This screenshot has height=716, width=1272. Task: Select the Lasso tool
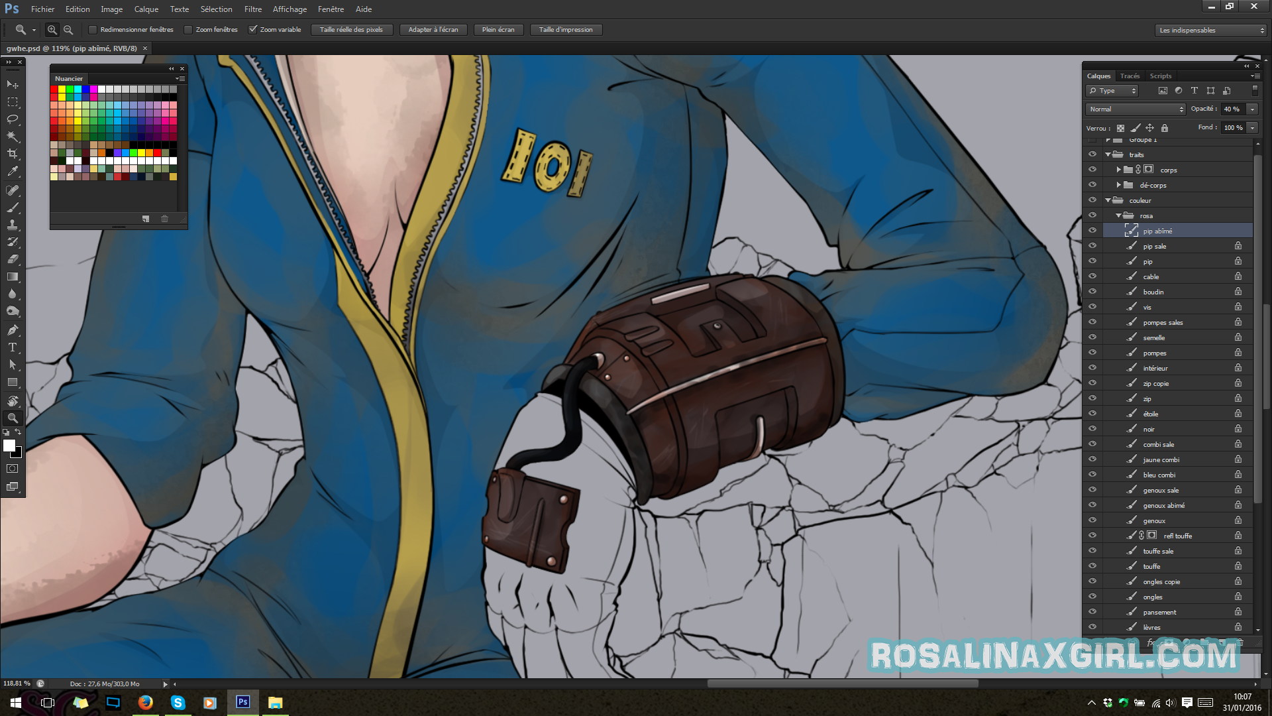click(13, 119)
